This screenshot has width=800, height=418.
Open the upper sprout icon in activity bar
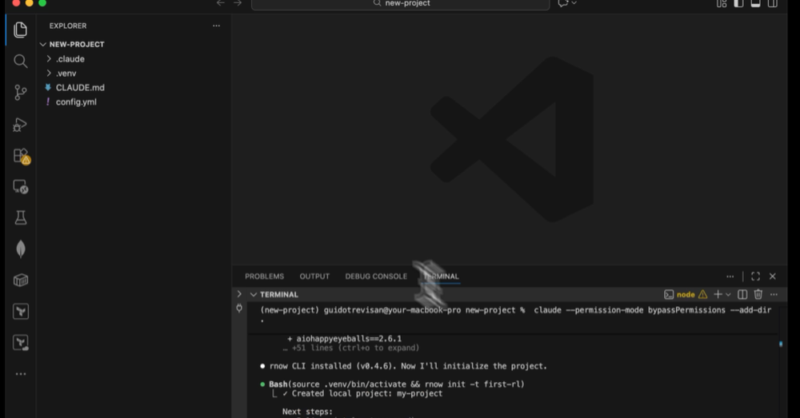[21, 312]
